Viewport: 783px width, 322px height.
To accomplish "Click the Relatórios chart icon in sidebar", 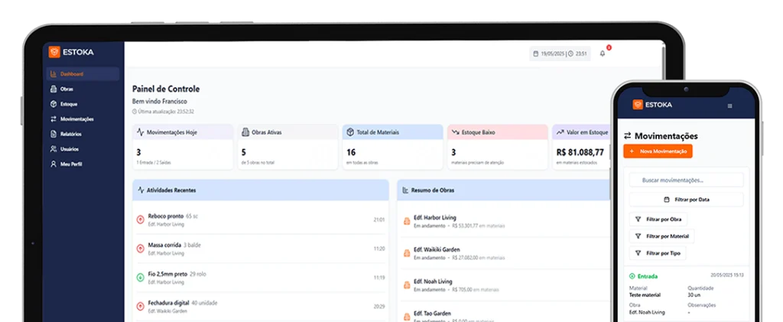I will (x=53, y=134).
